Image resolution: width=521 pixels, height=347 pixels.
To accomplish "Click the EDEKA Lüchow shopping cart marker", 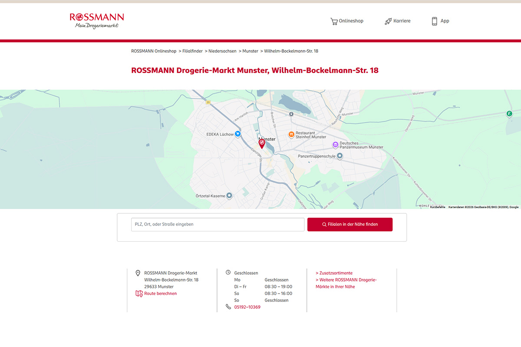I will pyautogui.click(x=237, y=134).
